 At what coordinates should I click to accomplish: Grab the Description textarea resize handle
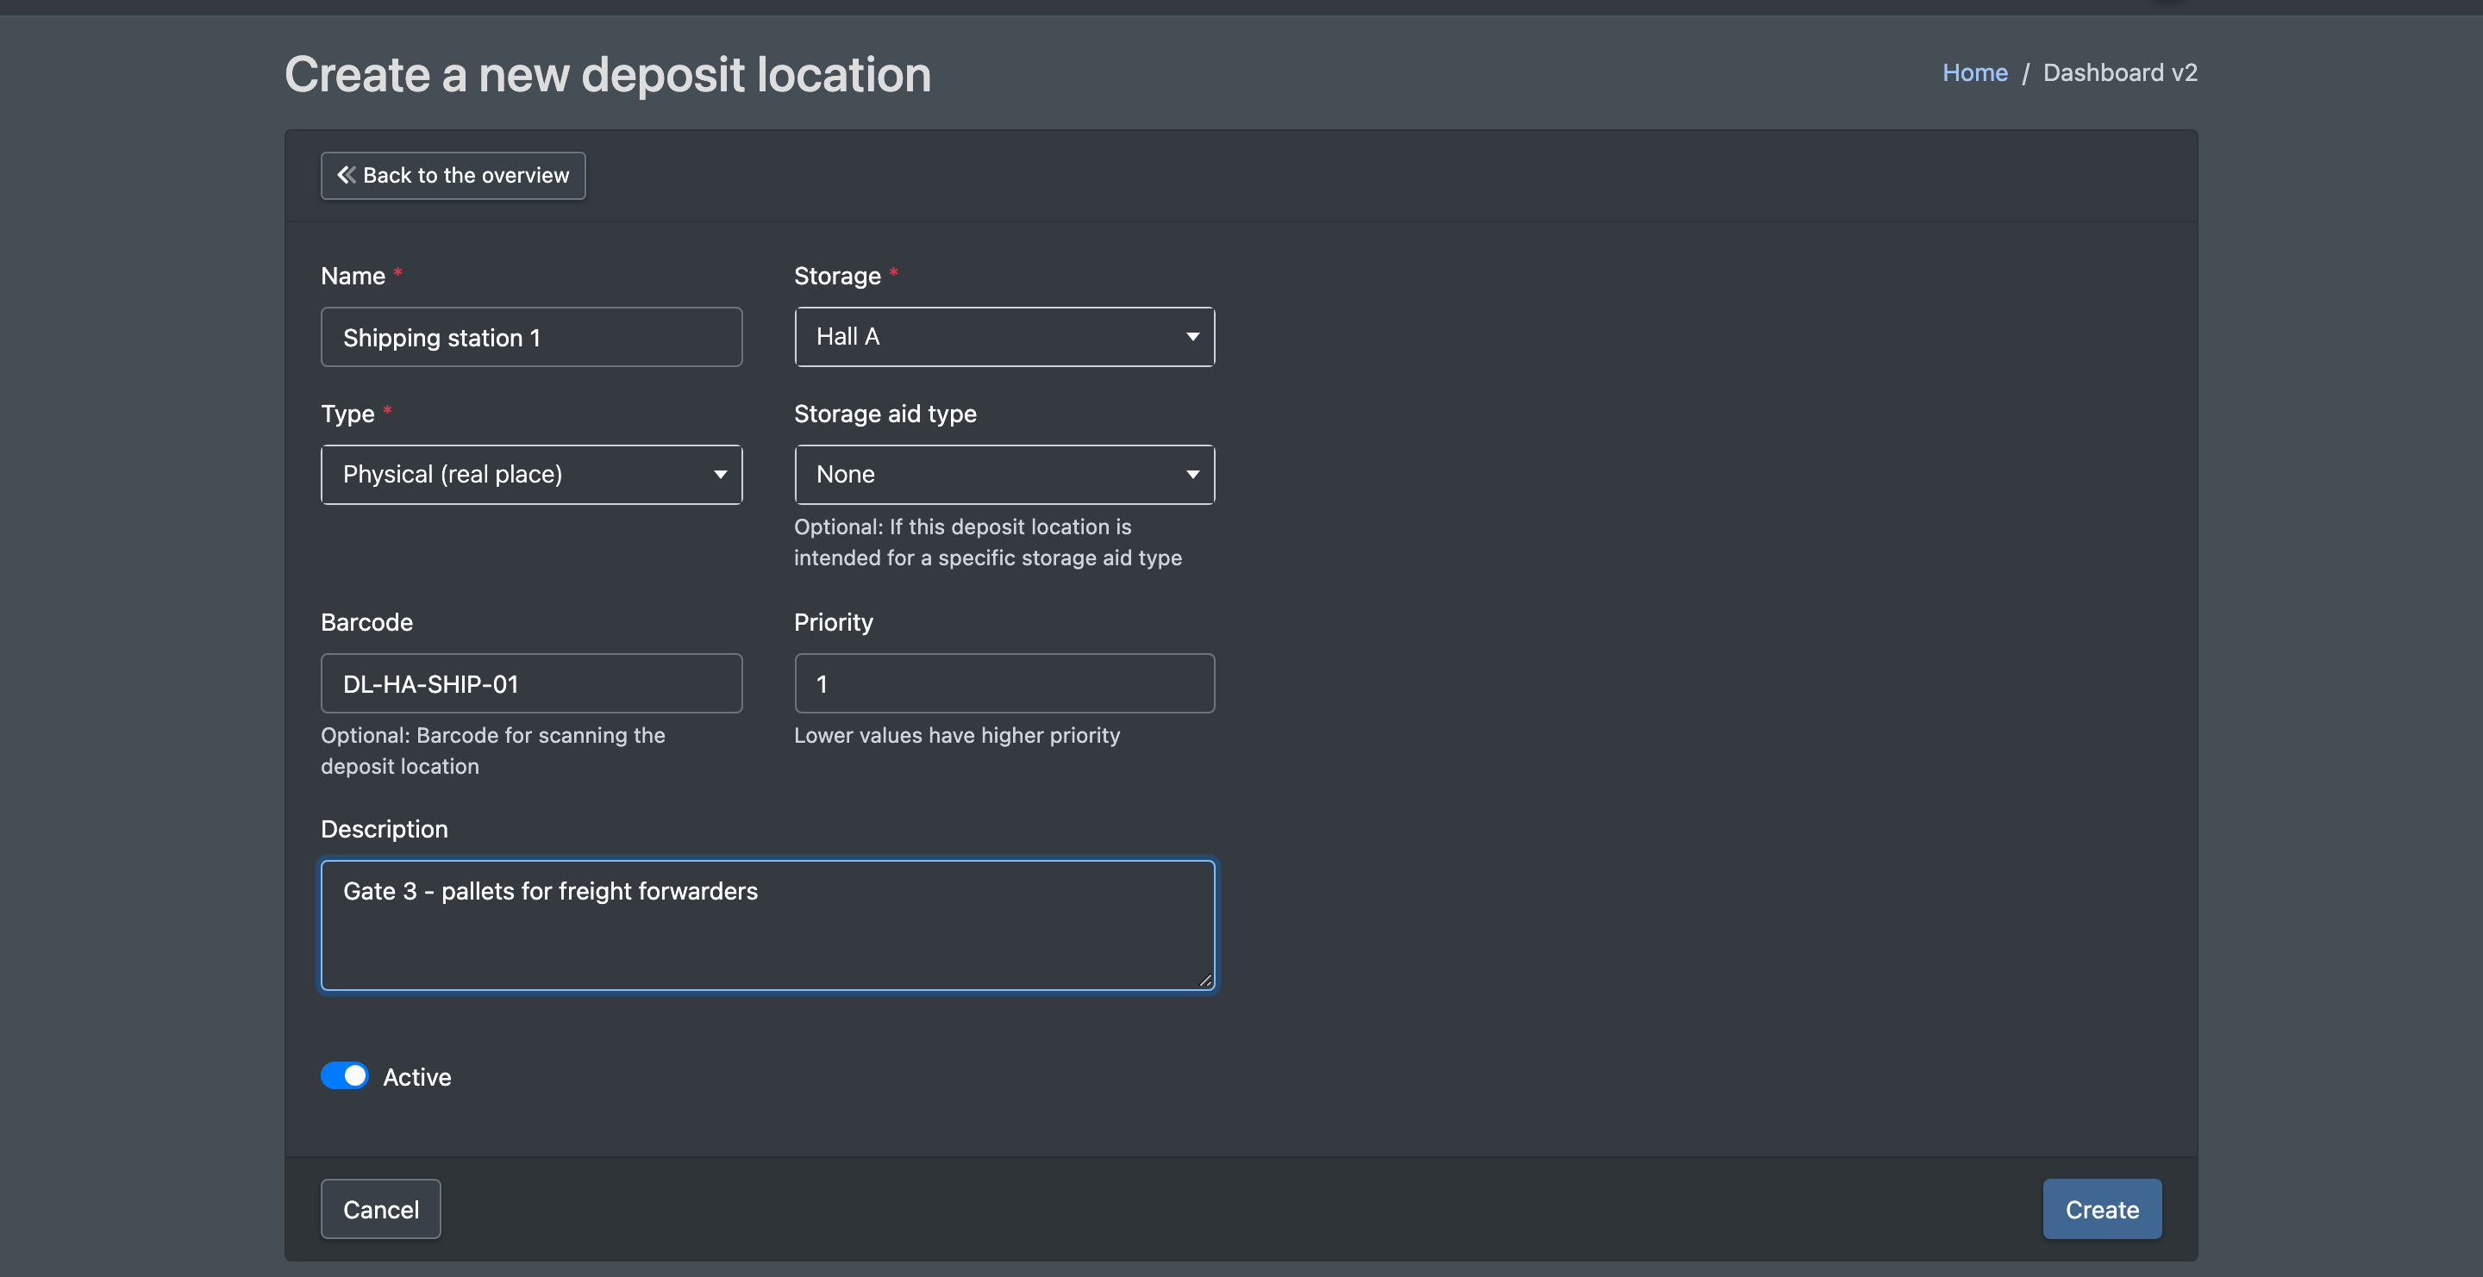[1205, 981]
